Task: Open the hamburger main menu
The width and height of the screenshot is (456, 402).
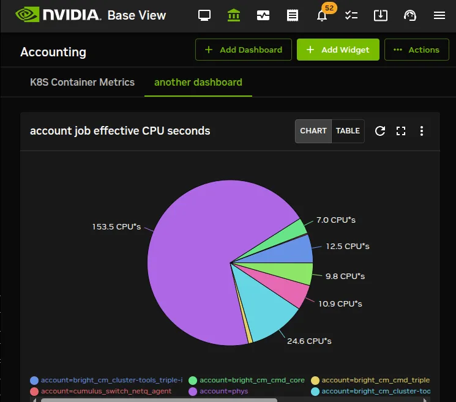Action: 439,15
